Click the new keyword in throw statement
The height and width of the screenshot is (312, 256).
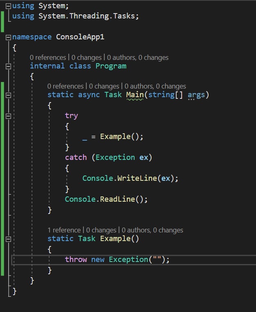click(98, 260)
